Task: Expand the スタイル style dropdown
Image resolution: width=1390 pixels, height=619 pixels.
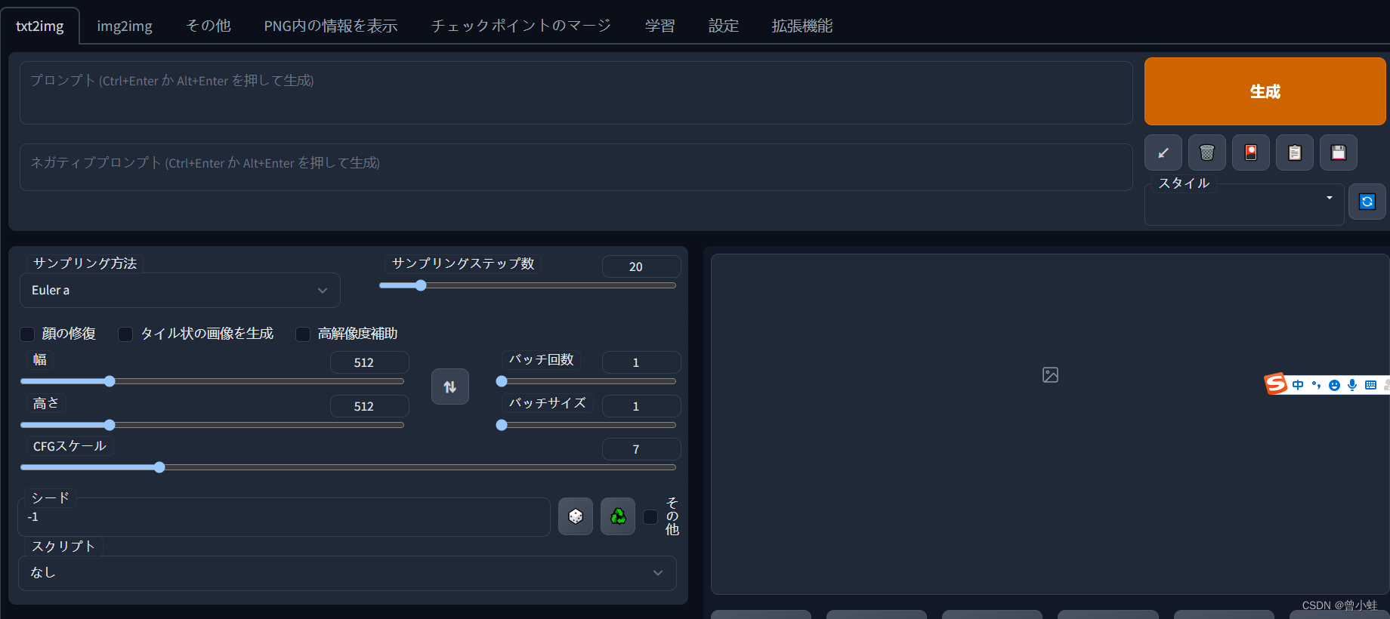Action: (1244, 205)
